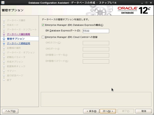154x115 pixels.
Task: Click the step bullet beside データベース識別情報
Action: click(4, 34)
